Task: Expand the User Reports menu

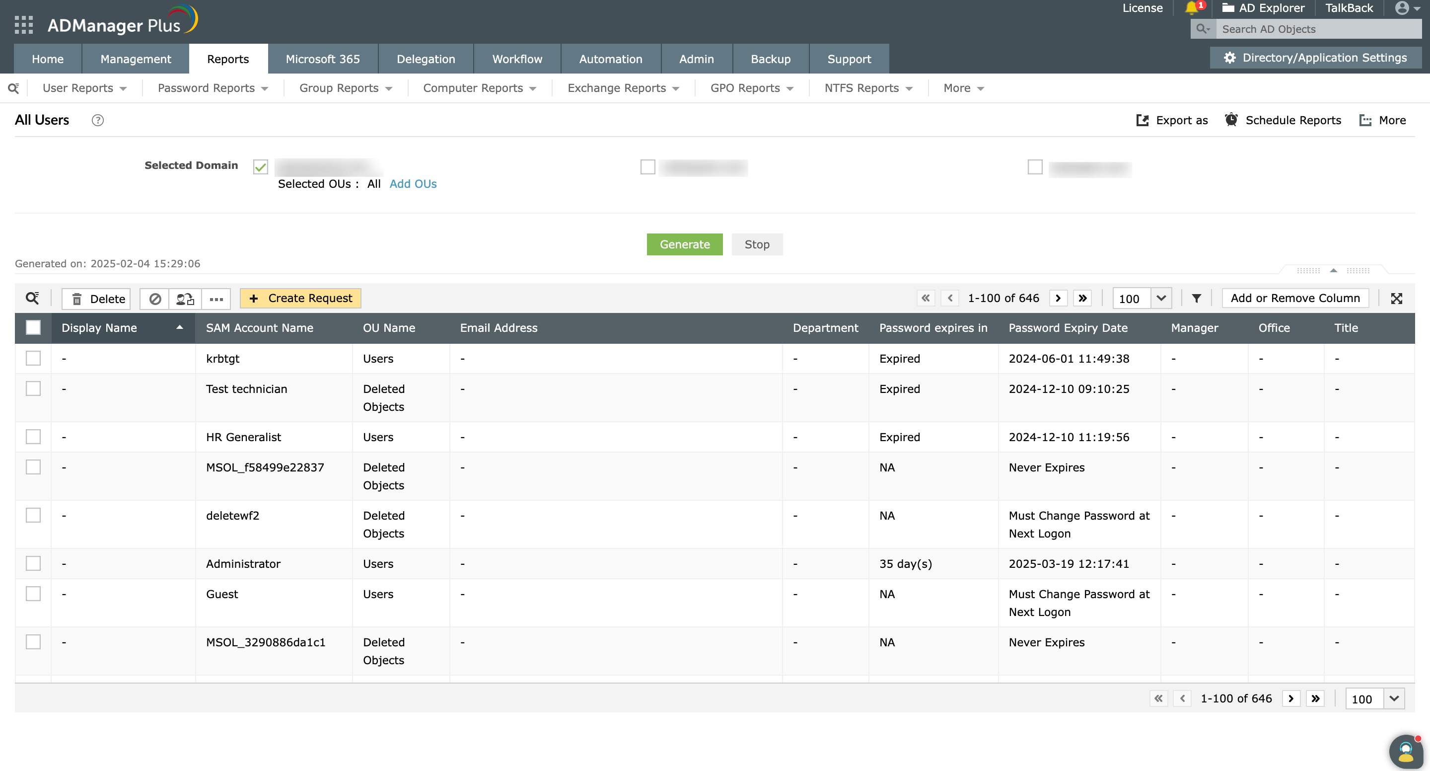Action: pyautogui.click(x=83, y=88)
